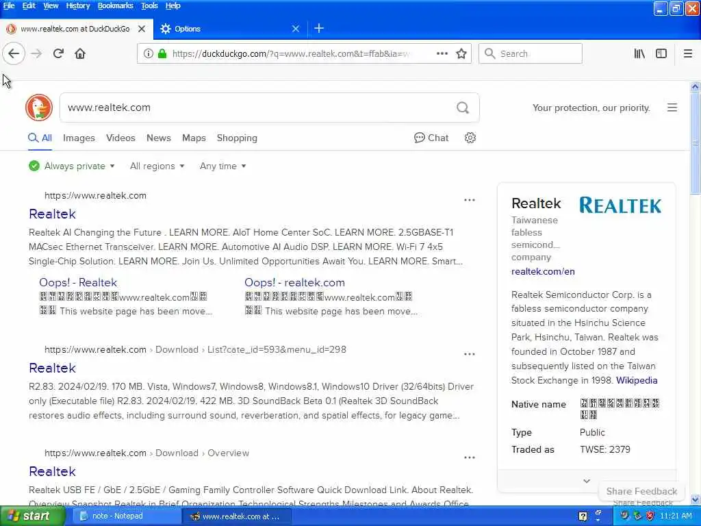Click the page scrollbar up arrow
Viewport: 701px width, 526px height.
tap(695, 87)
